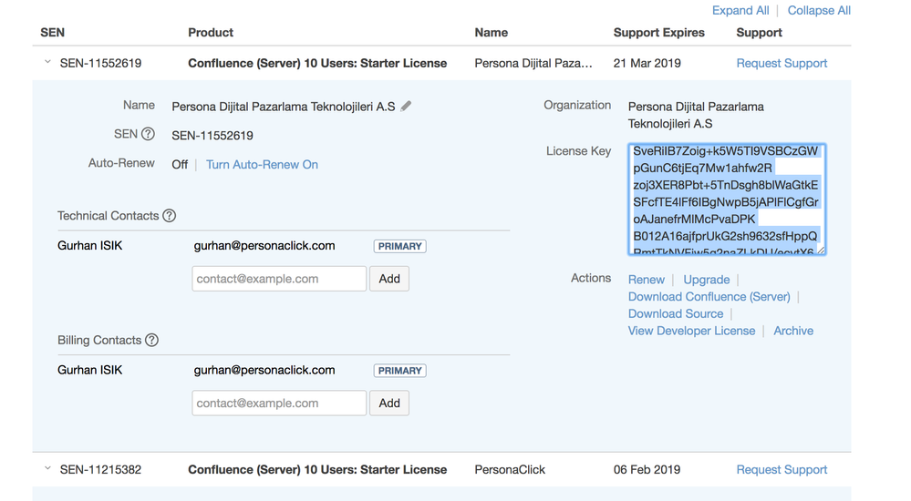Click product title in SEN-11552619 row
The image size is (911, 501).
coord(317,63)
